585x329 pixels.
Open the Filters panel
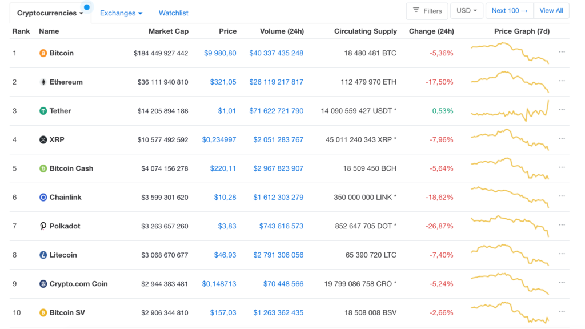click(427, 11)
